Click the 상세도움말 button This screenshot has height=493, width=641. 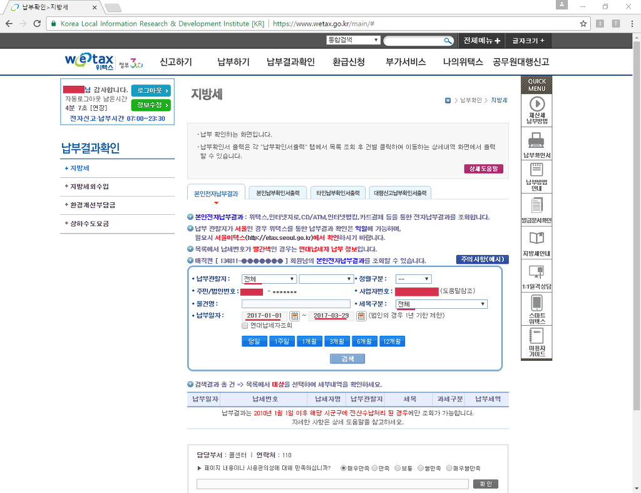(484, 169)
